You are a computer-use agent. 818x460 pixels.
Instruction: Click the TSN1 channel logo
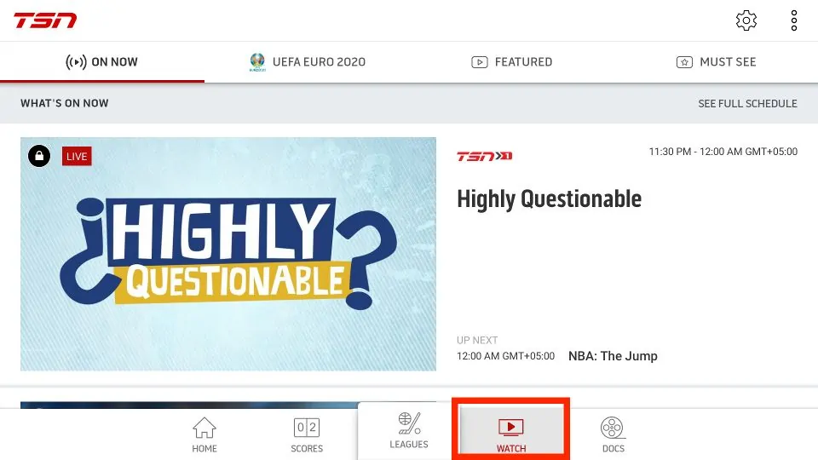[x=484, y=156]
